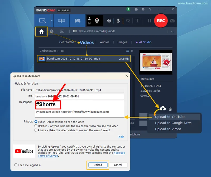Take a screenshot with the camera icon
This screenshot has height=177, width=211.
[172, 21]
